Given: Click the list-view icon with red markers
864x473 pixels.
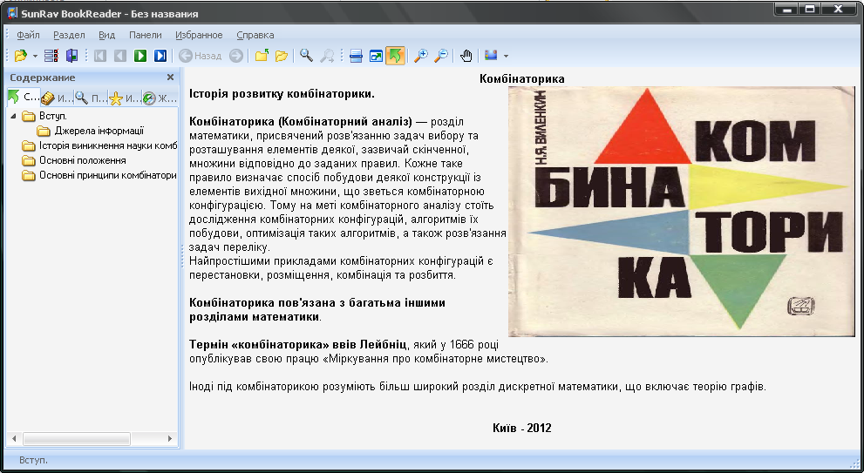Looking at the screenshot, I should click(x=51, y=56).
